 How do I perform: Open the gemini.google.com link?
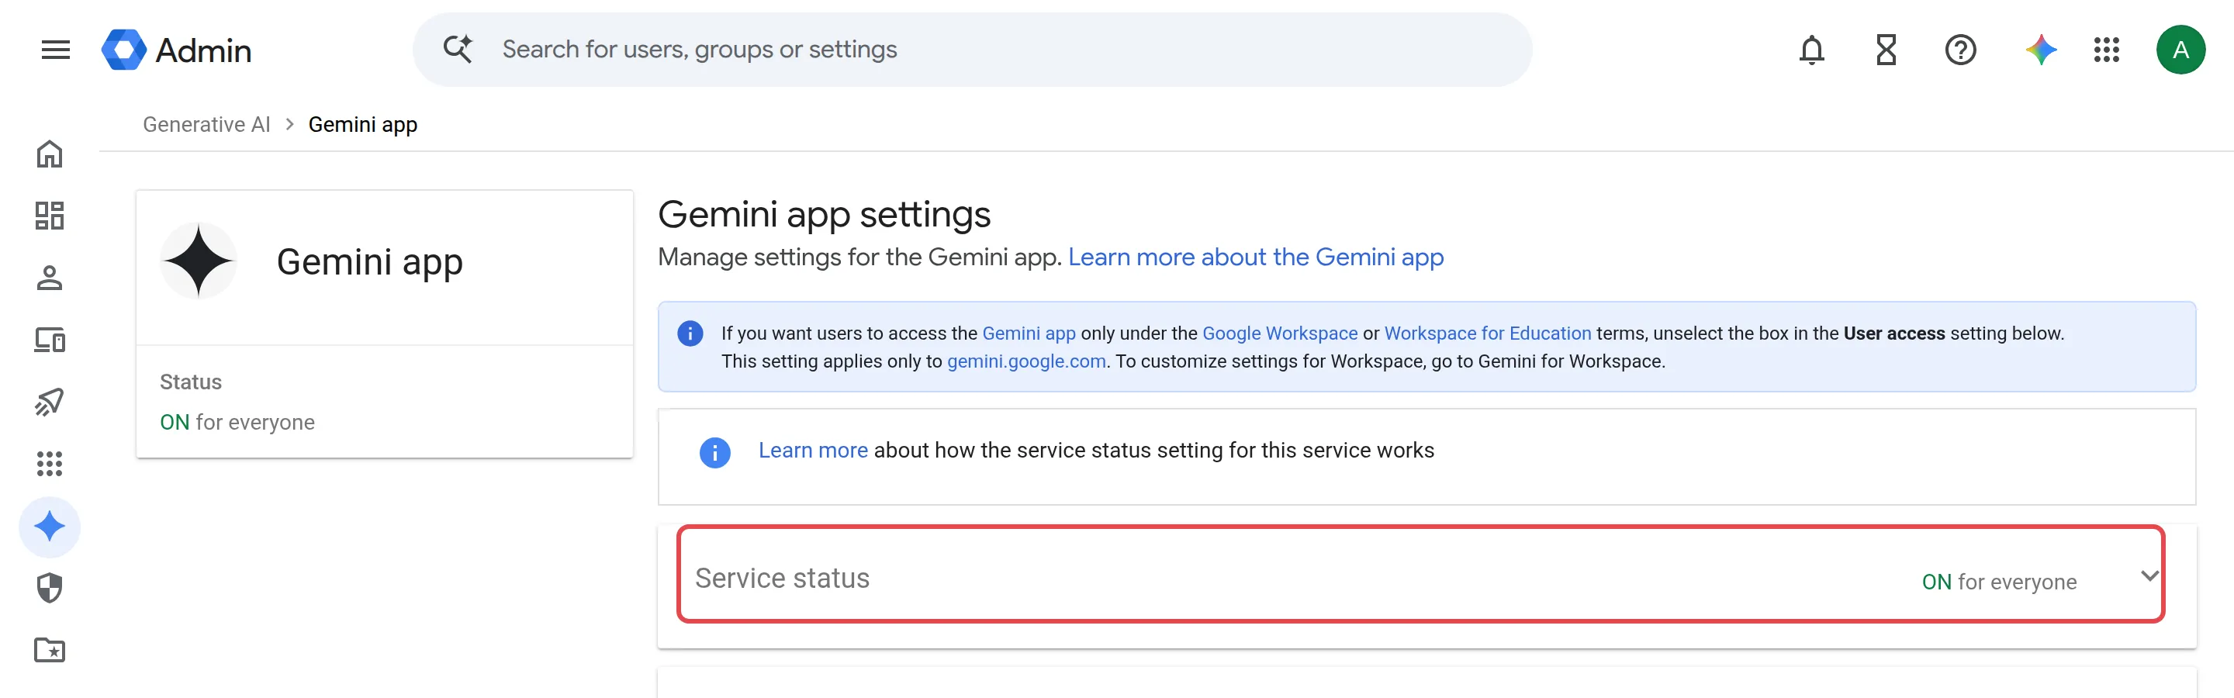(1026, 361)
